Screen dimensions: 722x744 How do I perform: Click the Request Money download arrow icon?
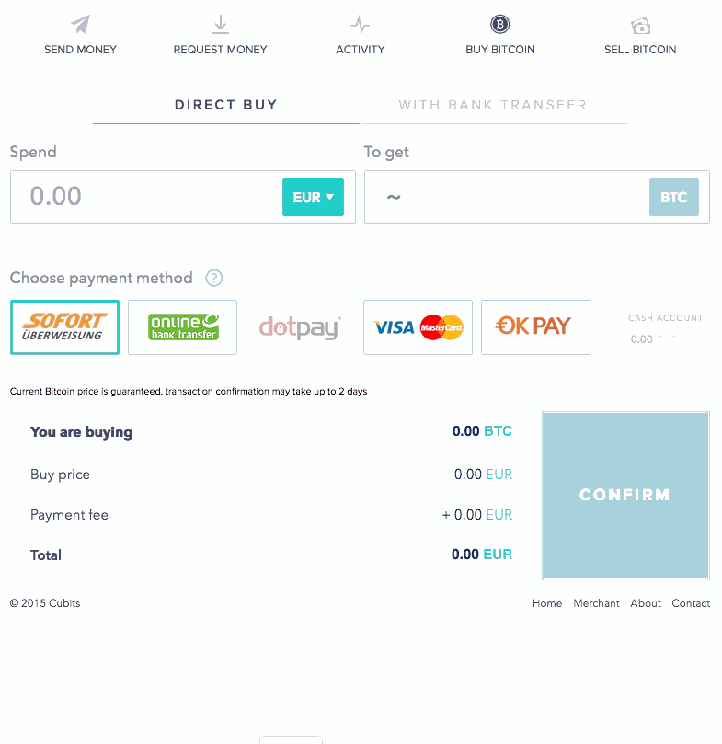220,25
